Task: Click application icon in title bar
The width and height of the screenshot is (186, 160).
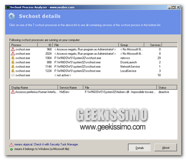Action: coord(8,7)
